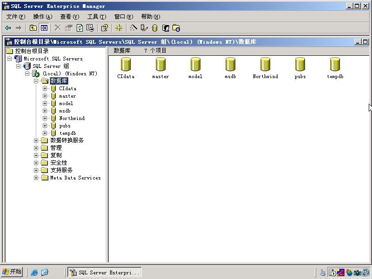
Task: Launch Internet Explorer from quick launch
Action: click(x=34, y=272)
